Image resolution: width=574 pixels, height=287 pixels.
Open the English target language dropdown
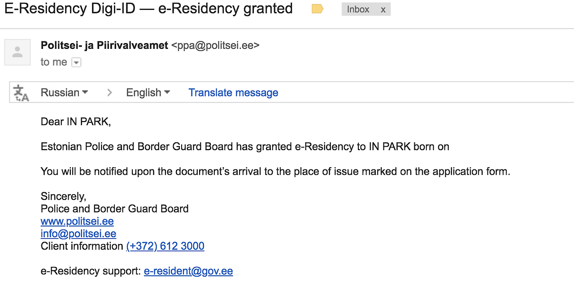[148, 92]
